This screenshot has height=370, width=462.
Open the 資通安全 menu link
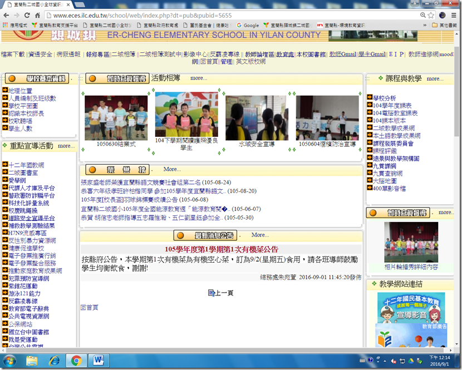click(x=41, y=54)
